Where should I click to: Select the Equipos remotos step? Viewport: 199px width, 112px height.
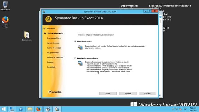point(53,53)
